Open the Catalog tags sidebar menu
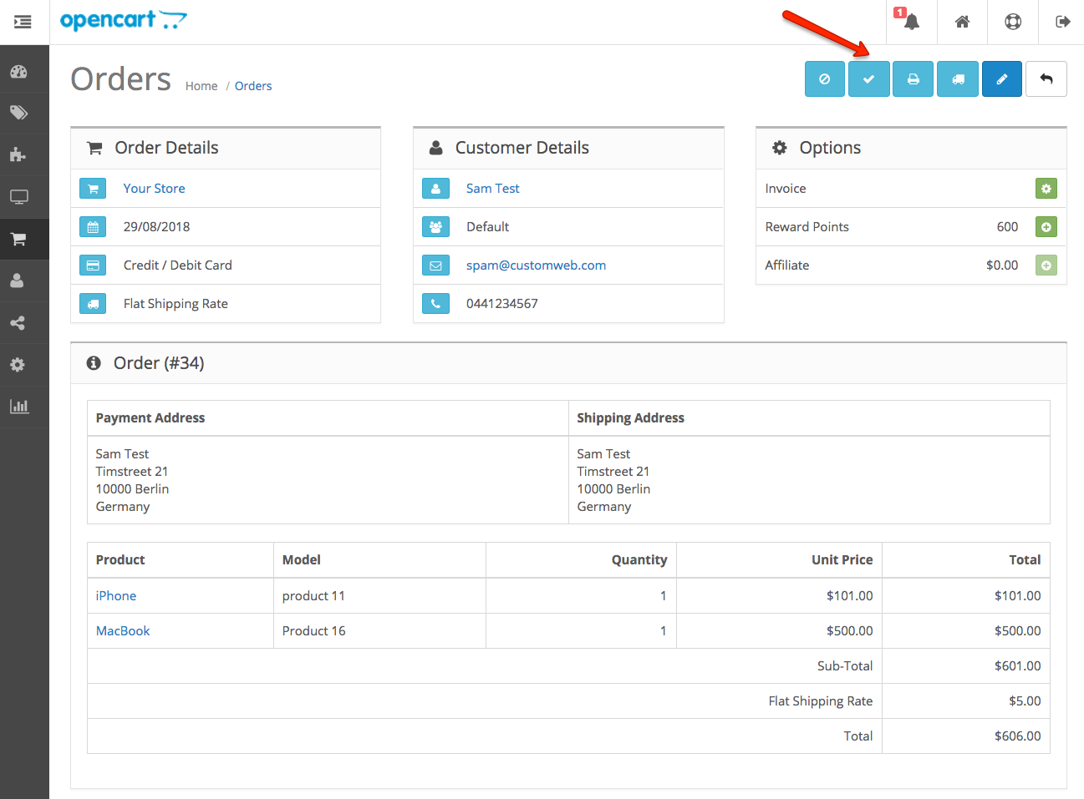The image size is (1084, 799). click(x=19, y=113)
